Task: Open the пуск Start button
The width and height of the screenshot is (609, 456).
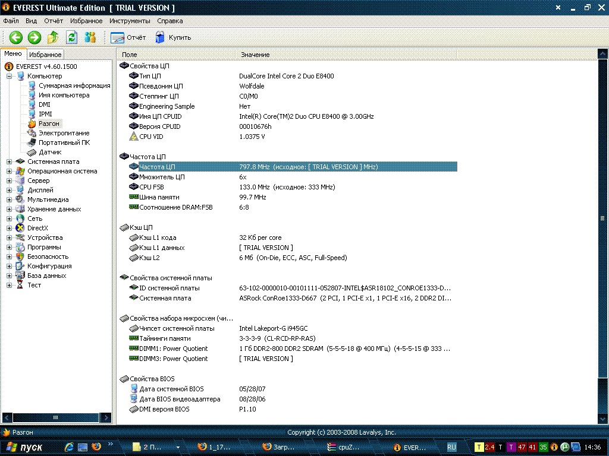Action: pyautogui.click(x=24, y=447)
